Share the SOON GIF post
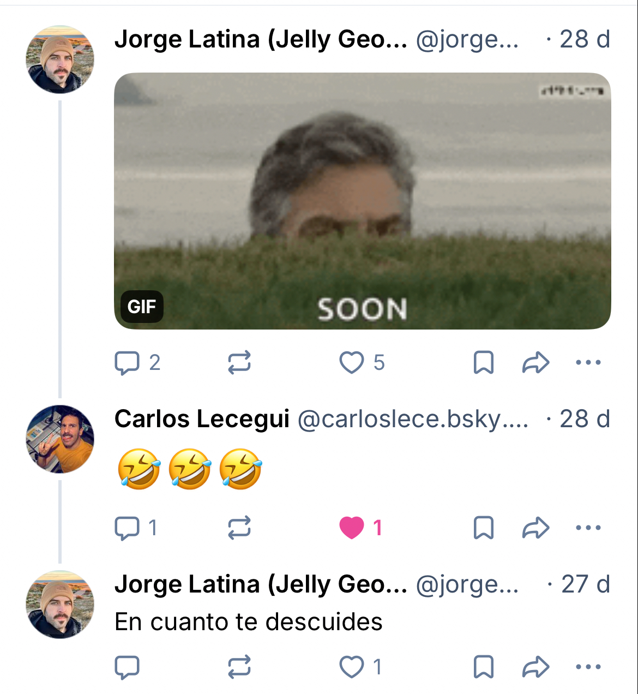 (535, 363)
